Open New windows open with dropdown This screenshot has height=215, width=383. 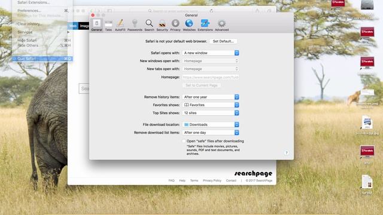[x=211, y=61]
